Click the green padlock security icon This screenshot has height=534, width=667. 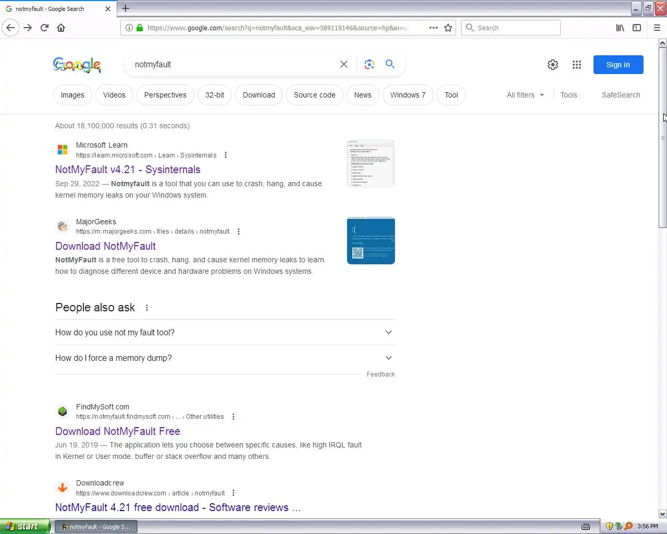point(140,28)
